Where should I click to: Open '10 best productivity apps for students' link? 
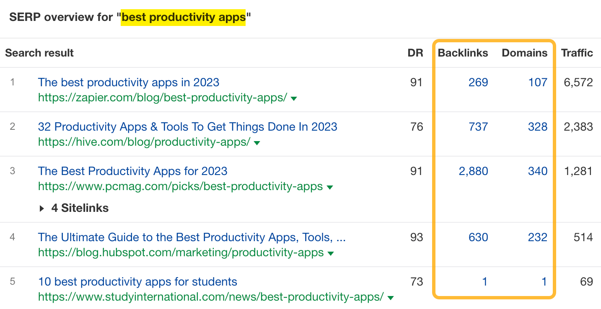click(137, 282)
